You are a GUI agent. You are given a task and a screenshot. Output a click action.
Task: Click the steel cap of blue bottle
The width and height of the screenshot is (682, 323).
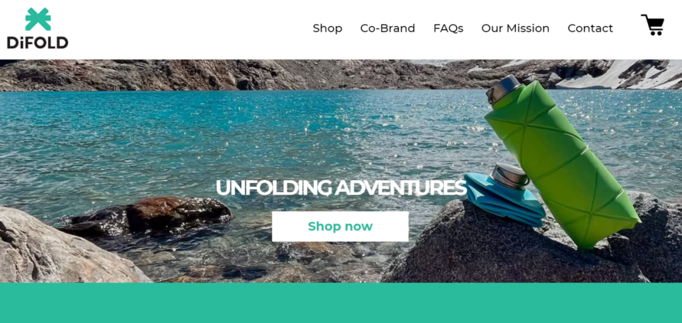click(510, 176)
